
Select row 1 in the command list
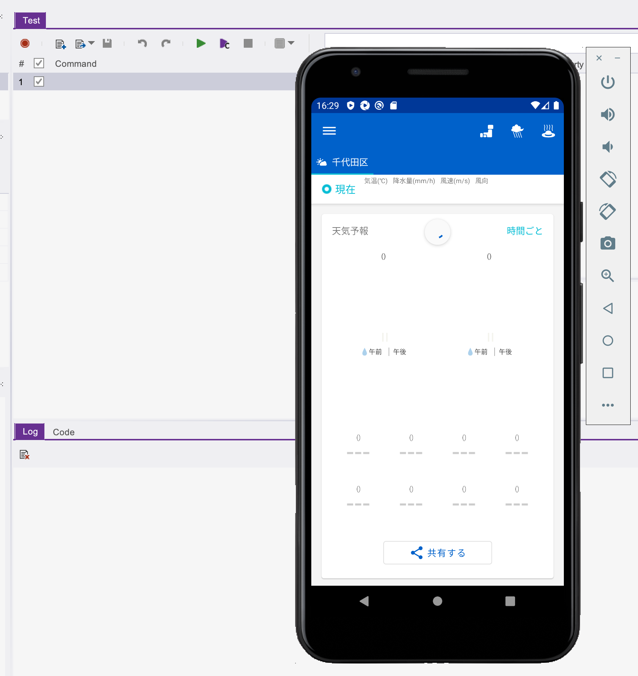pos(154,81)
